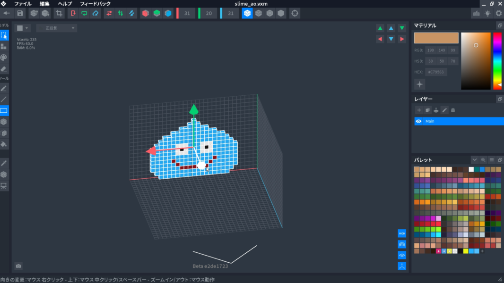Enable the wireframe cube display mode
Image resolution: width=504 pixels, height=283 pixels.
247,14
